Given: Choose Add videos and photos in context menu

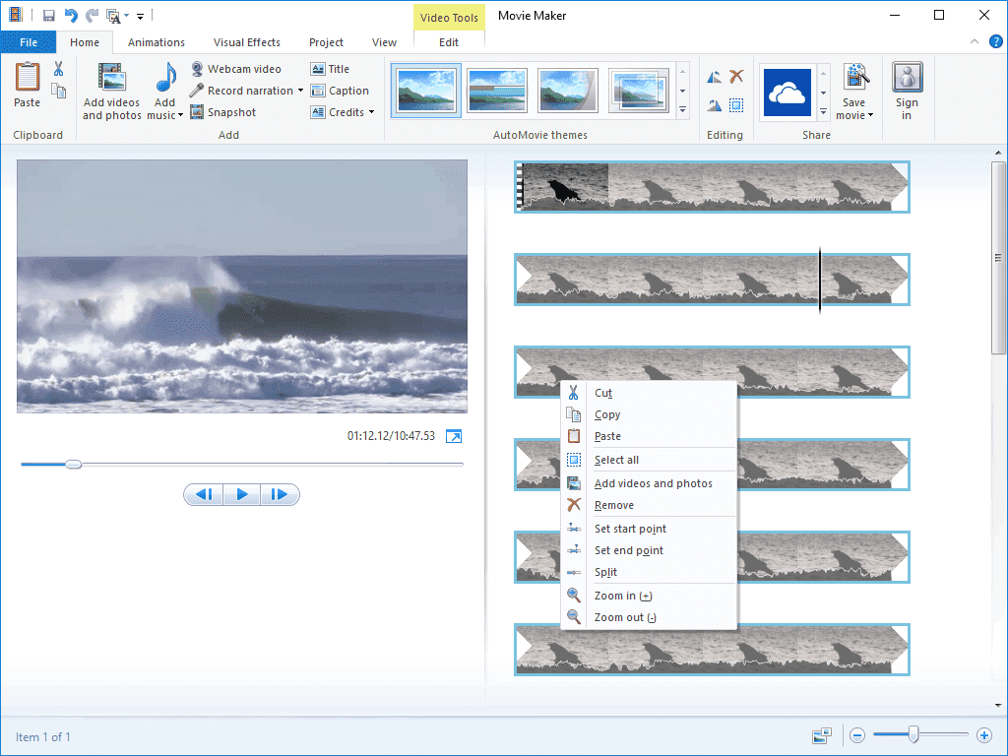Looking at the screenshot, I should click(649, 483).
